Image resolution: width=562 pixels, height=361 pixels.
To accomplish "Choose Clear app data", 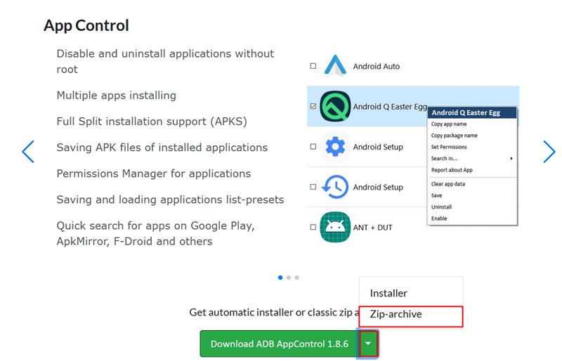I will tap(448, 184).
